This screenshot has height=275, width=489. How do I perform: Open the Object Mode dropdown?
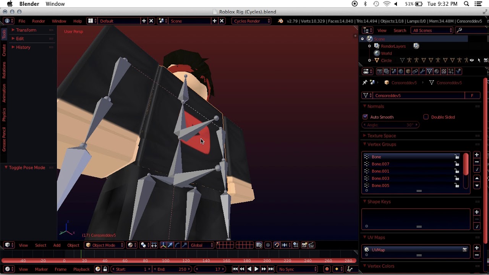pyautogui.click(x=104, y=245)
